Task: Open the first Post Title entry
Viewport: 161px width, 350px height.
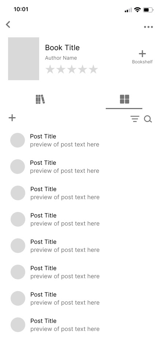Action: (x=43, y=137)
